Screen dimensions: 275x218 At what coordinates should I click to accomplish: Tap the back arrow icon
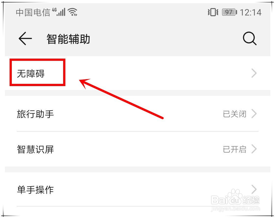click(x=25, y=38)
